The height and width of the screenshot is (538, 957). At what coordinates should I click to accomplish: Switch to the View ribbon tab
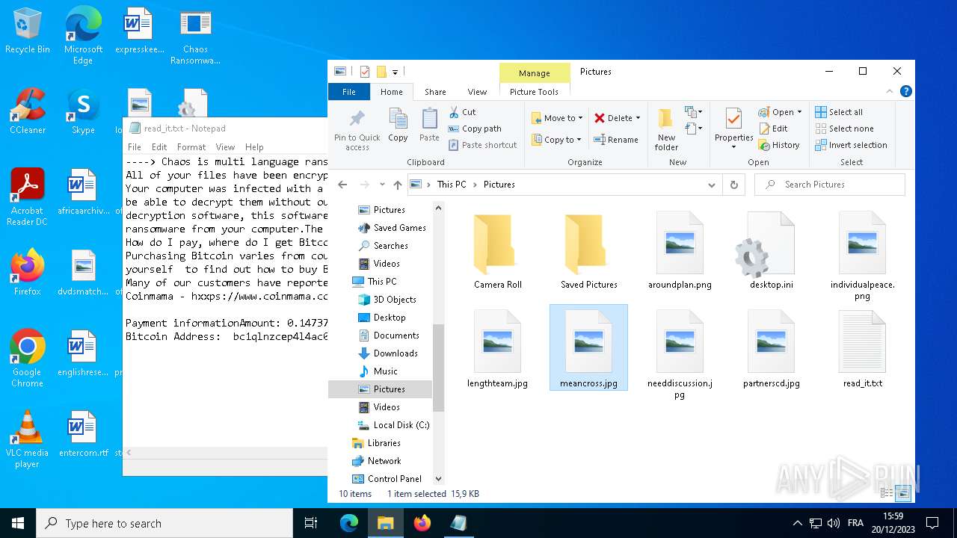point(477,92)
